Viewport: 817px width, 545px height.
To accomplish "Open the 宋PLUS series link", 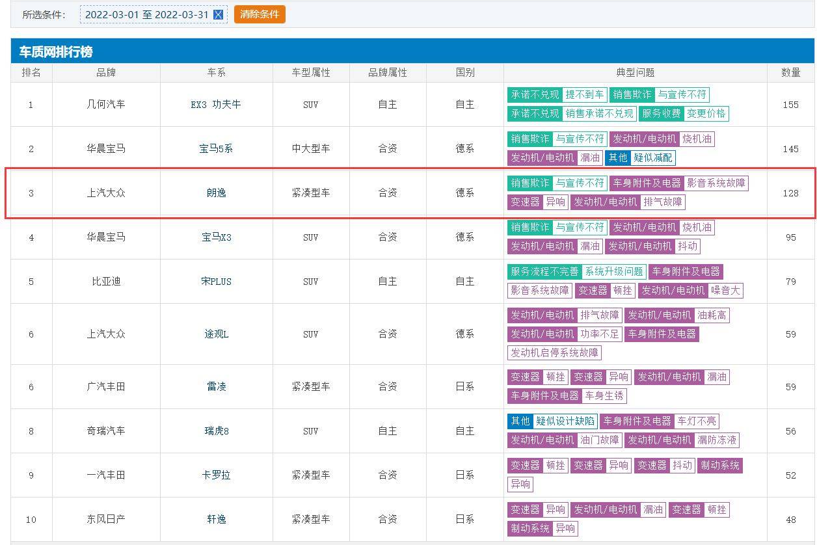I will pyautogui.click(x=216, y=282).
